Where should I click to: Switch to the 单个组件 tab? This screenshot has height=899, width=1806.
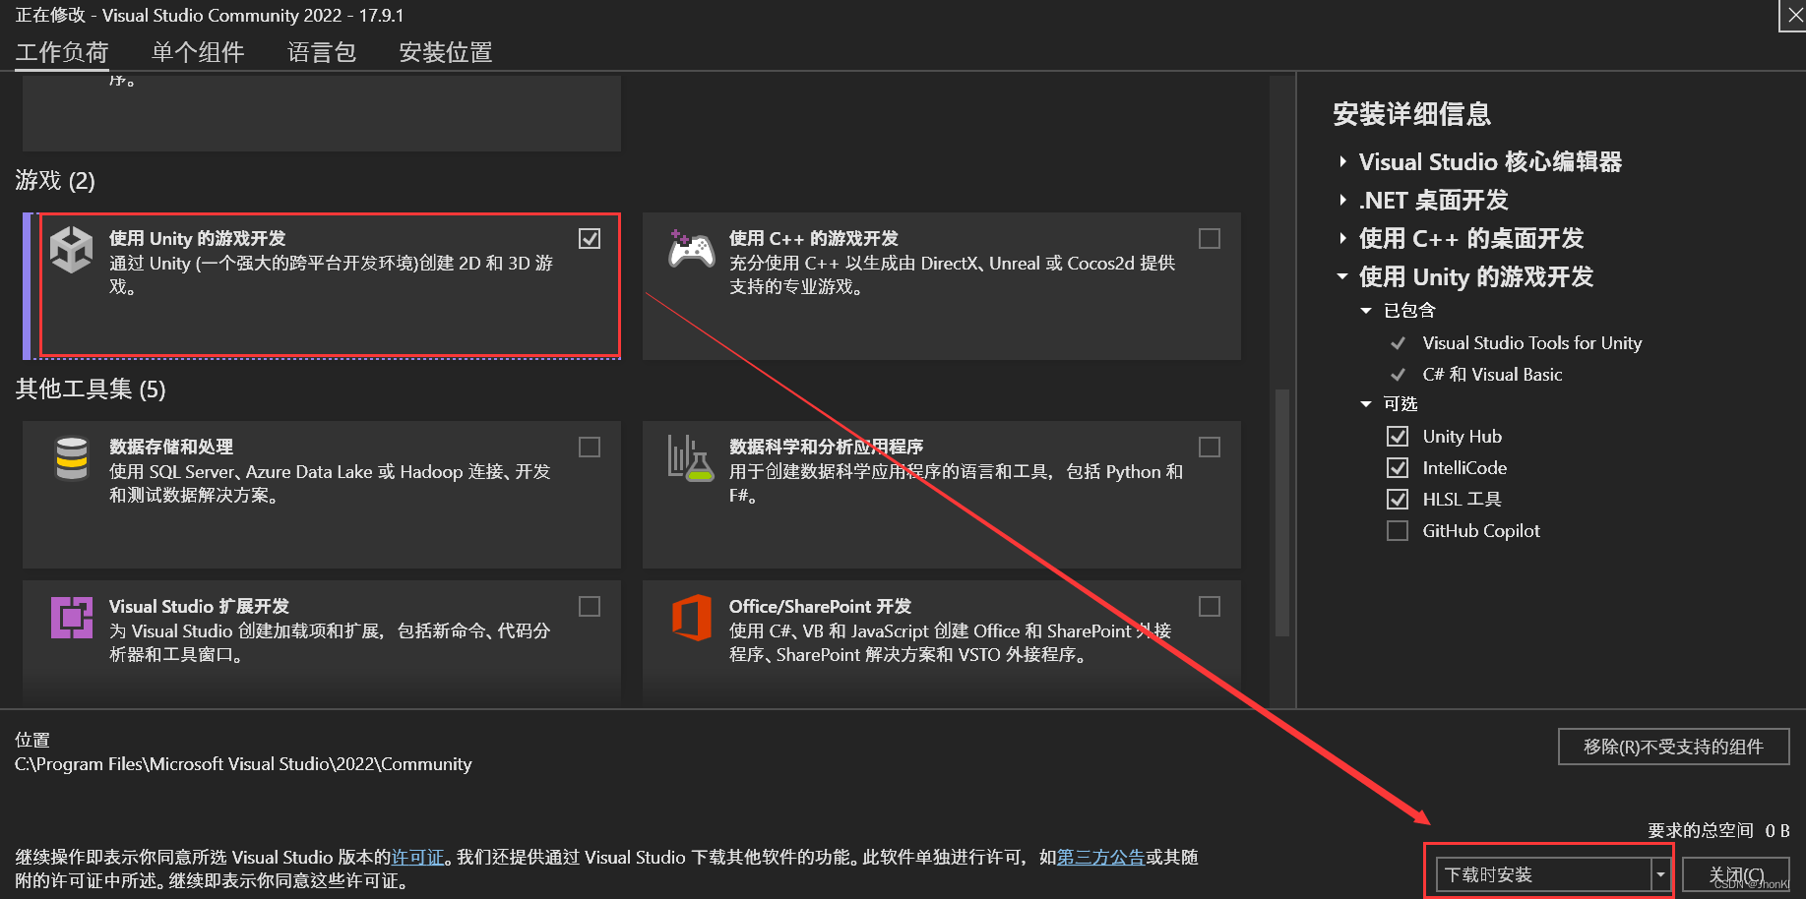[198, 52]
